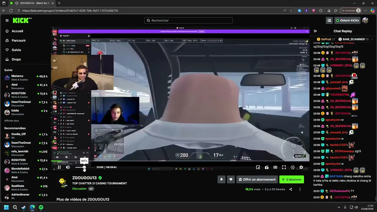Screen dimensions: 377x212
Task: Adjust the volume slider handle
Action: [x=84, y=167]
